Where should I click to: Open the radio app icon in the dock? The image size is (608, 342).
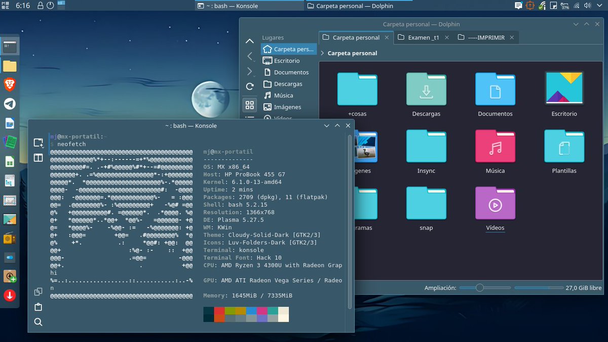10,238
